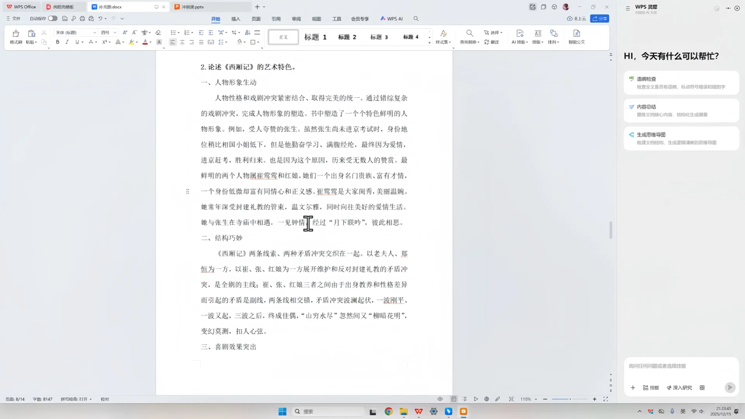Click the 生成思维导图 mind map option
745x419 pixels.
pos(681,139)
